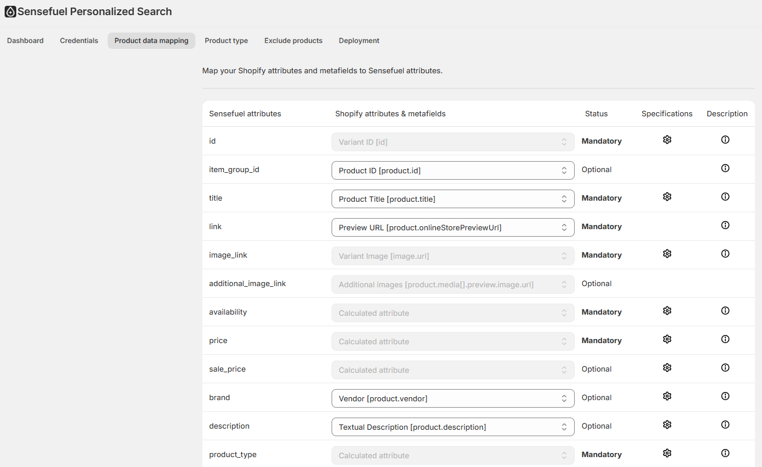This screenshot has height=467, width=762.
Task: Show info icon for availability row
Action: click(725, 311)
